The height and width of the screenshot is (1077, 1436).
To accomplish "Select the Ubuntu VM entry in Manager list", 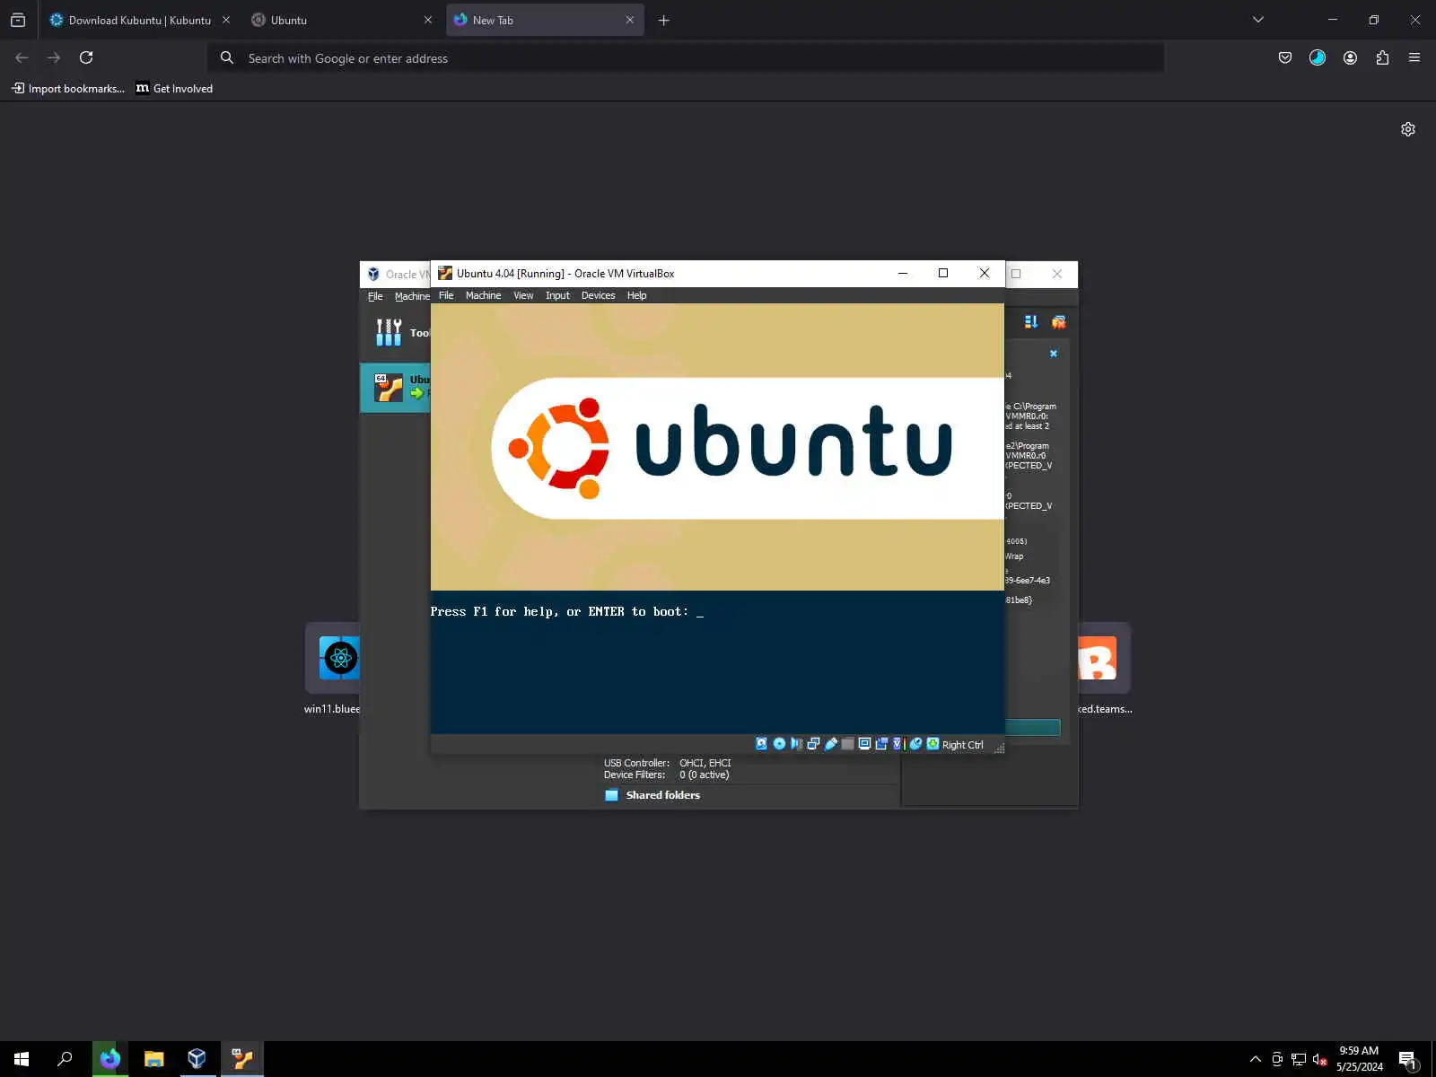I will 396,387.
